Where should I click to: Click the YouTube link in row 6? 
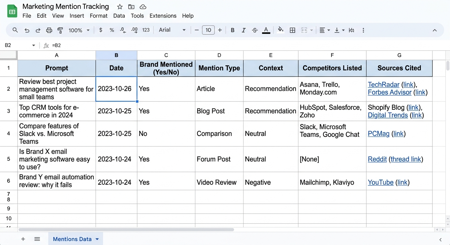(x=381, y=182)
